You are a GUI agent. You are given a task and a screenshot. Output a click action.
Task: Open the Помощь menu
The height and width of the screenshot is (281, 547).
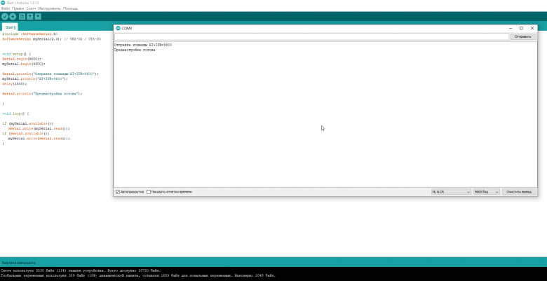(x=70, y=8)
